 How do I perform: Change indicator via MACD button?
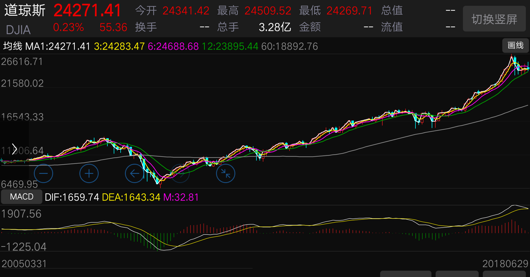pyautogui.click(x=22, y=197)
